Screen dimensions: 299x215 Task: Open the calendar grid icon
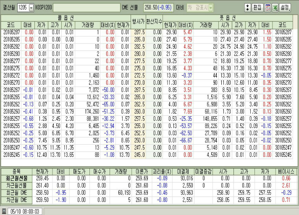point(267,7)
